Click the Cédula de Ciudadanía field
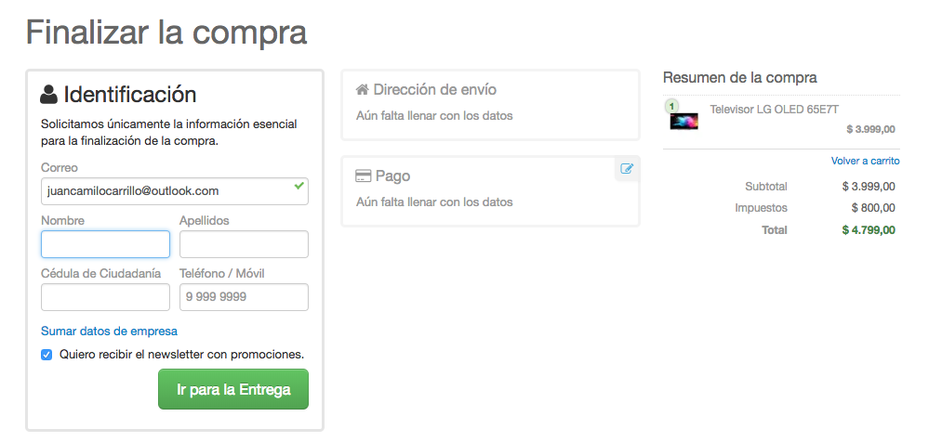This screenshot has width=942, height=442. (105, 297)
